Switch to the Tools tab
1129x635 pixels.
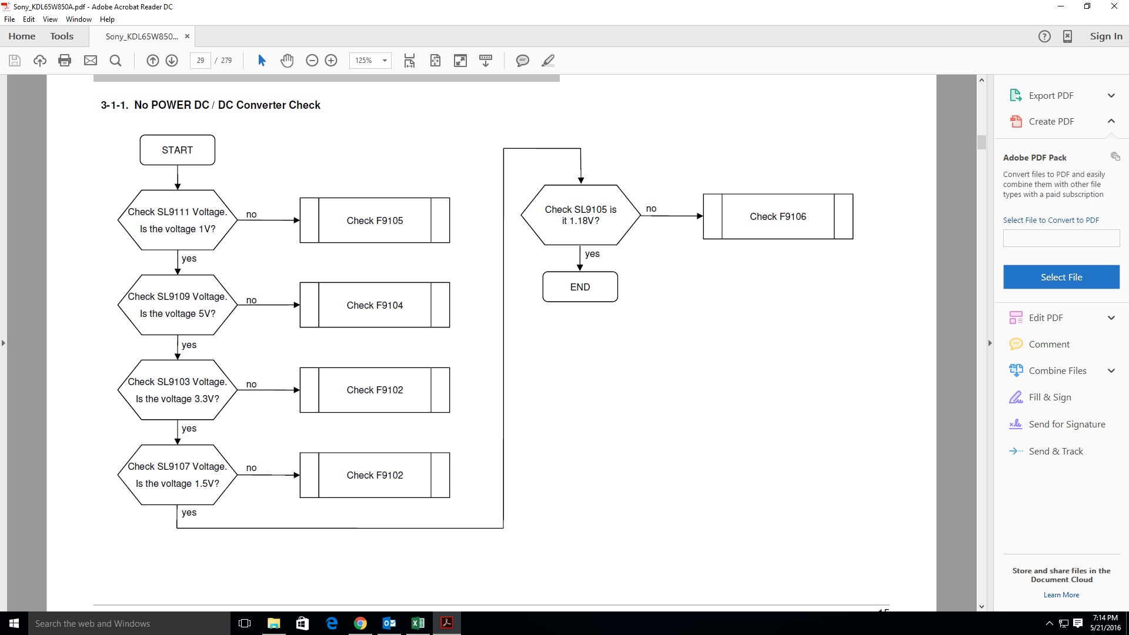coord(62,36)
